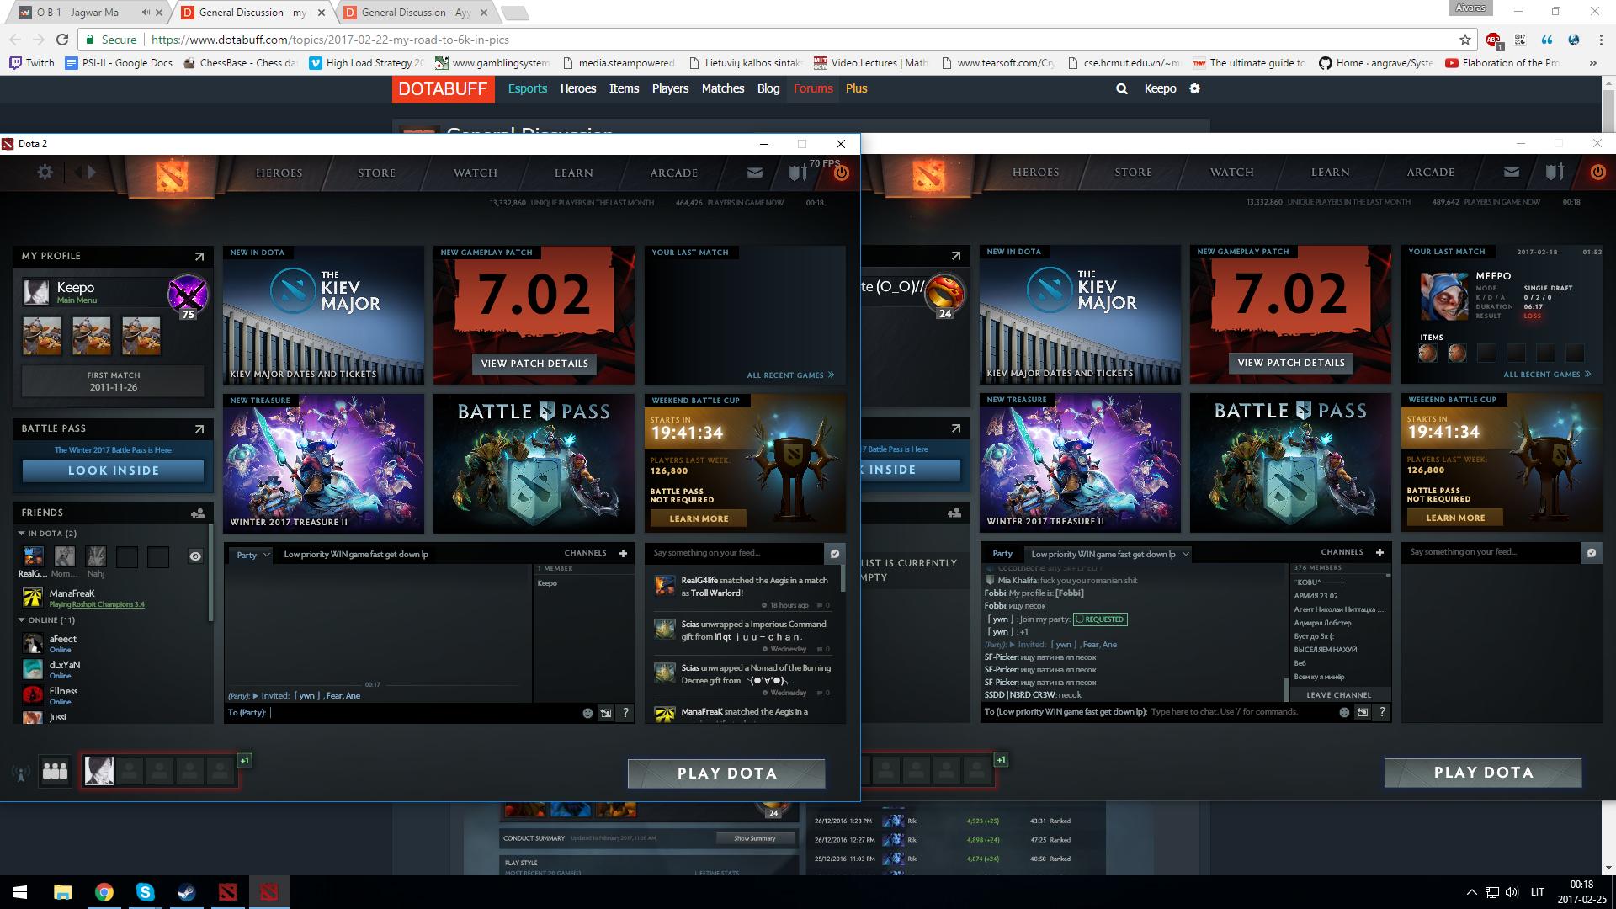Post feed message icon in front window
Image resolution: width=1616 pixels, height=909 pixels.
click(x=834, y=553)
